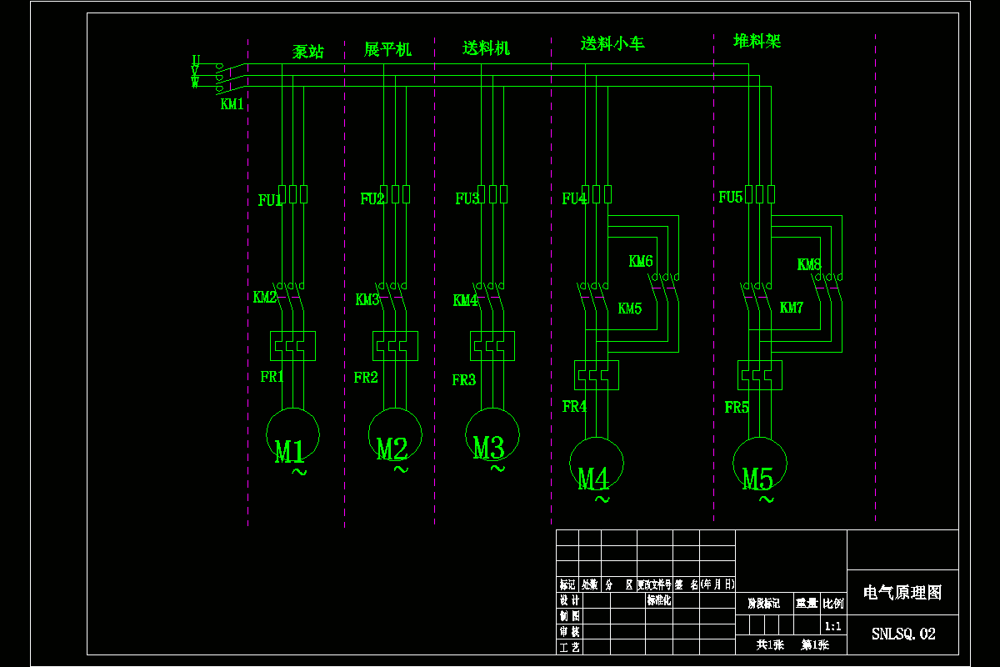Select the FR4 thermal relay label
This screenshot has width=1000, height=667.
point(574,407)
